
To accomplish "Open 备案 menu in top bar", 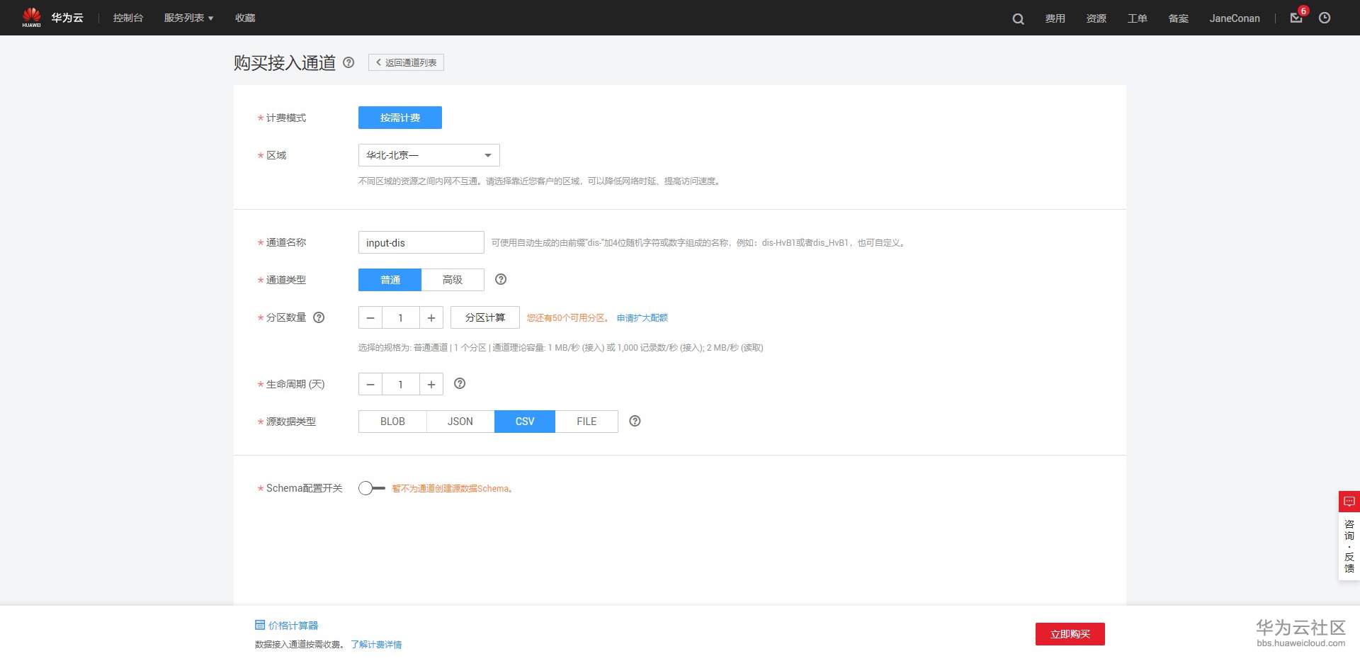I will [x=1179, y=18].
